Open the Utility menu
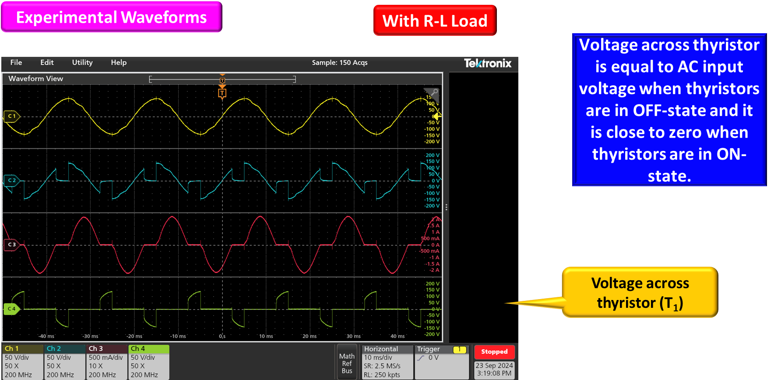The height and width of the screenshot is (380, 774). pyautogui.click(x=82, y=63)
